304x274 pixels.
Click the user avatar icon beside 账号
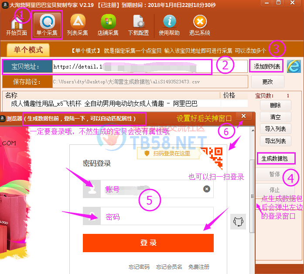pyautogui.click(x=92, y=189)
